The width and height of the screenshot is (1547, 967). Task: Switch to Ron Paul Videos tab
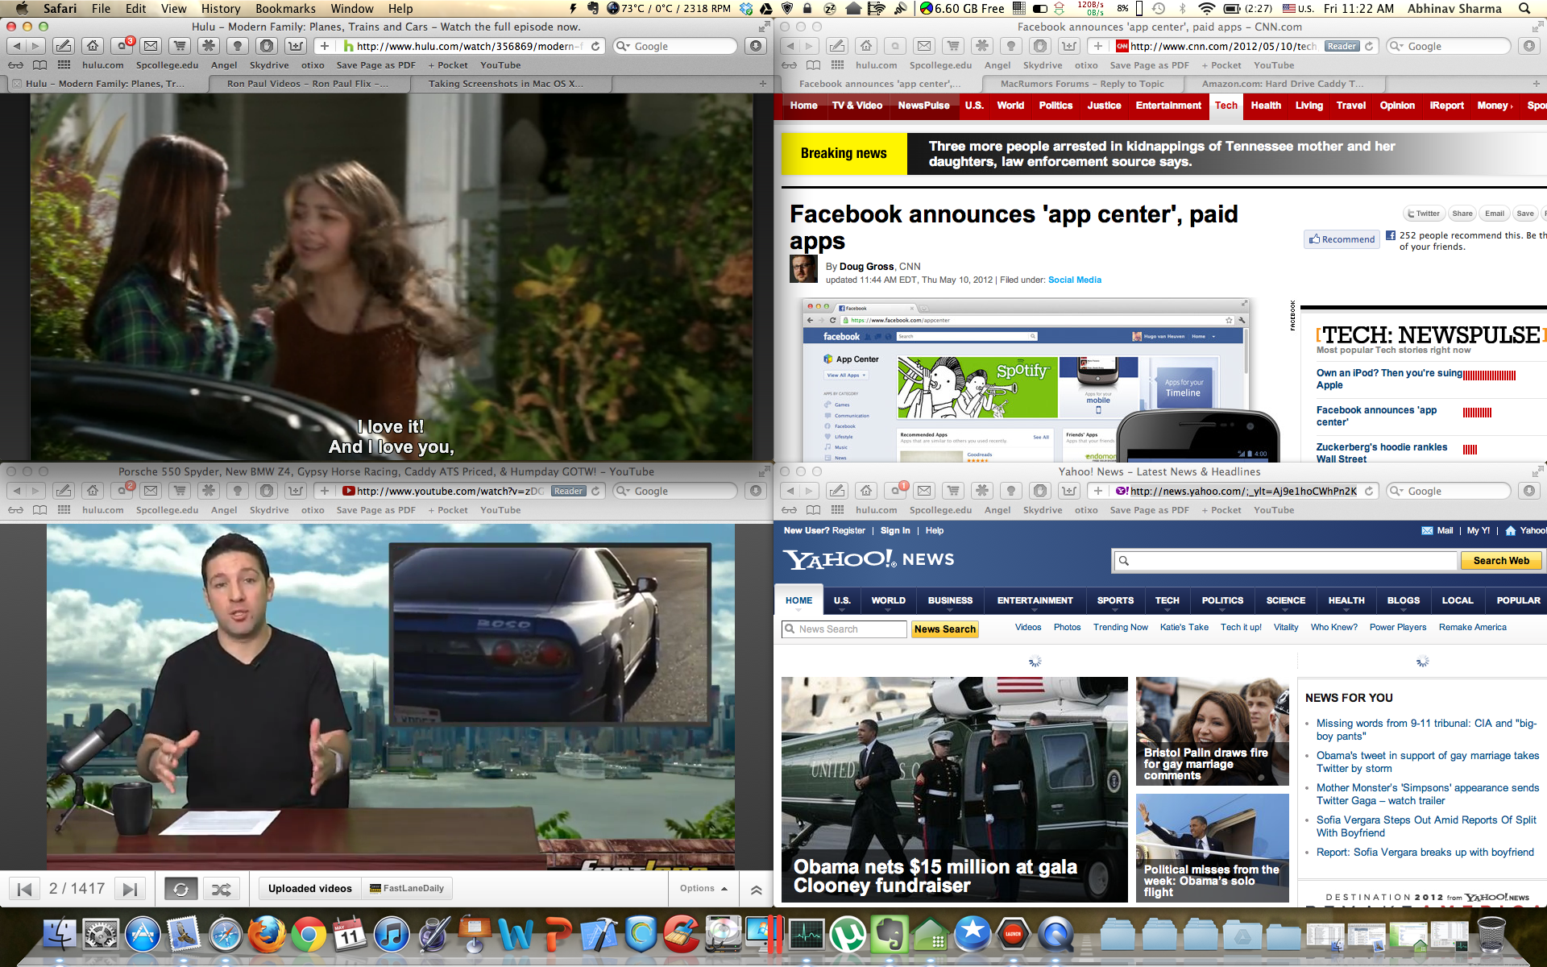click(x=310, y=84)
